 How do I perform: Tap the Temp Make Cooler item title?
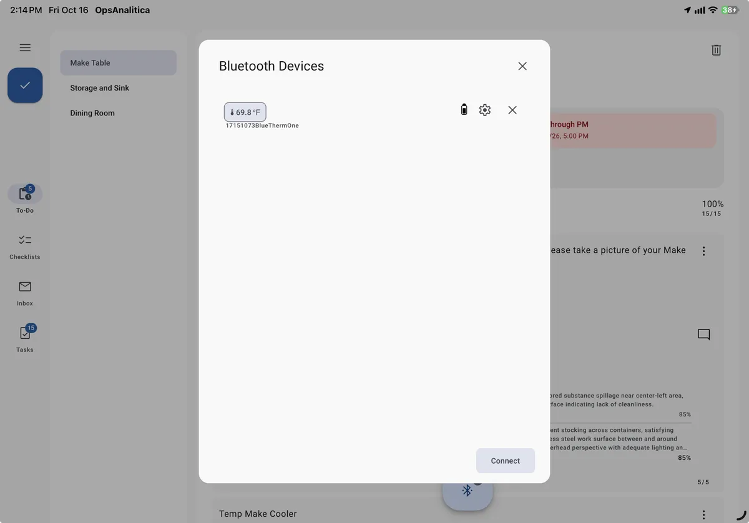point(258,514)
